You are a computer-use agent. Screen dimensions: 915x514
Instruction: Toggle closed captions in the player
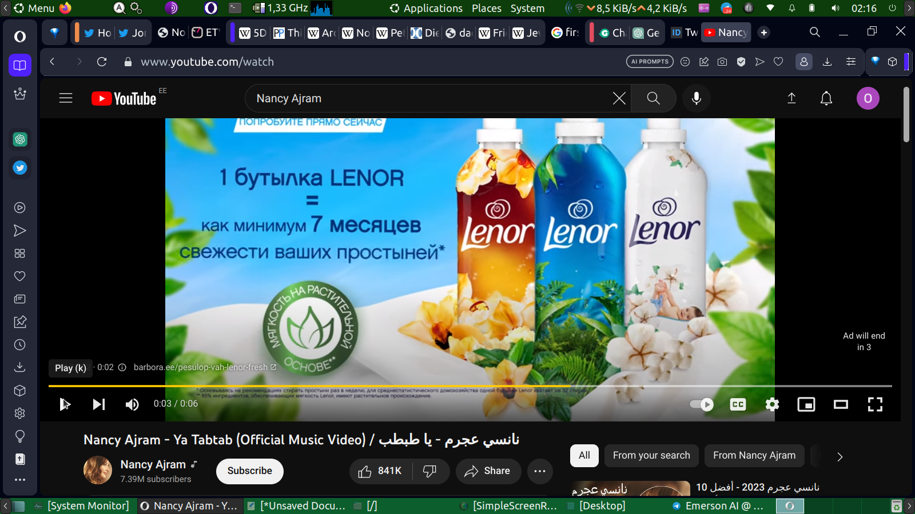[x=738, y=404]
